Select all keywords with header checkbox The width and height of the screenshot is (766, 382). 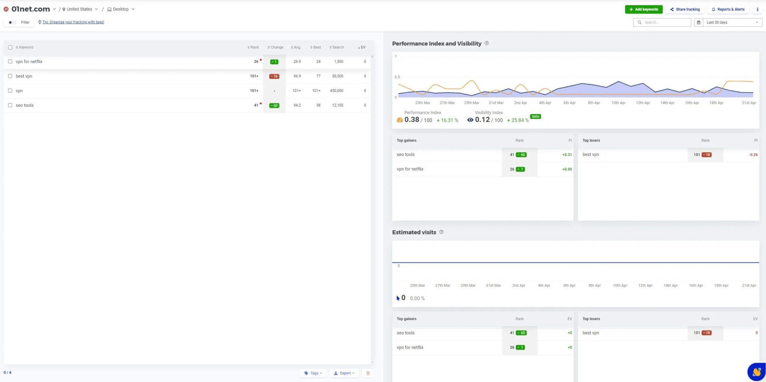(x=10, y=47)
